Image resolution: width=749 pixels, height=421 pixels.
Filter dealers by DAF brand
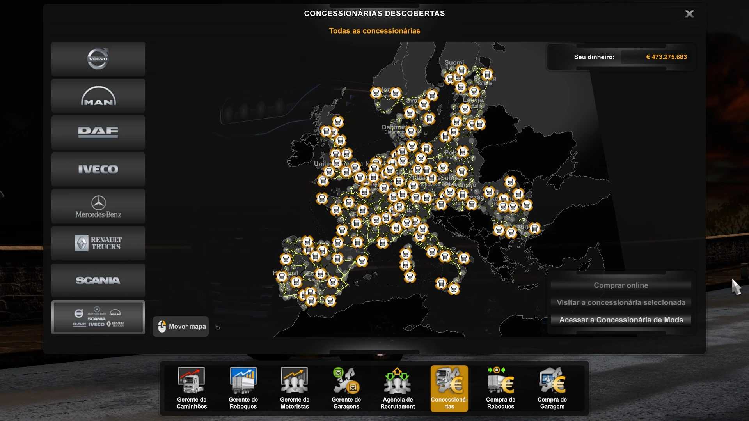(98, 133)
